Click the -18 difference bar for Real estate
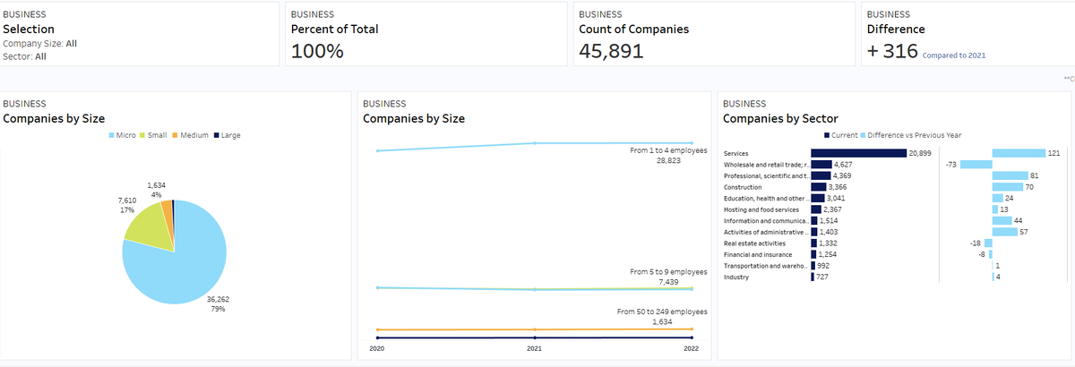The height and width of the screenshot is (367, 1075). (989, 243)
